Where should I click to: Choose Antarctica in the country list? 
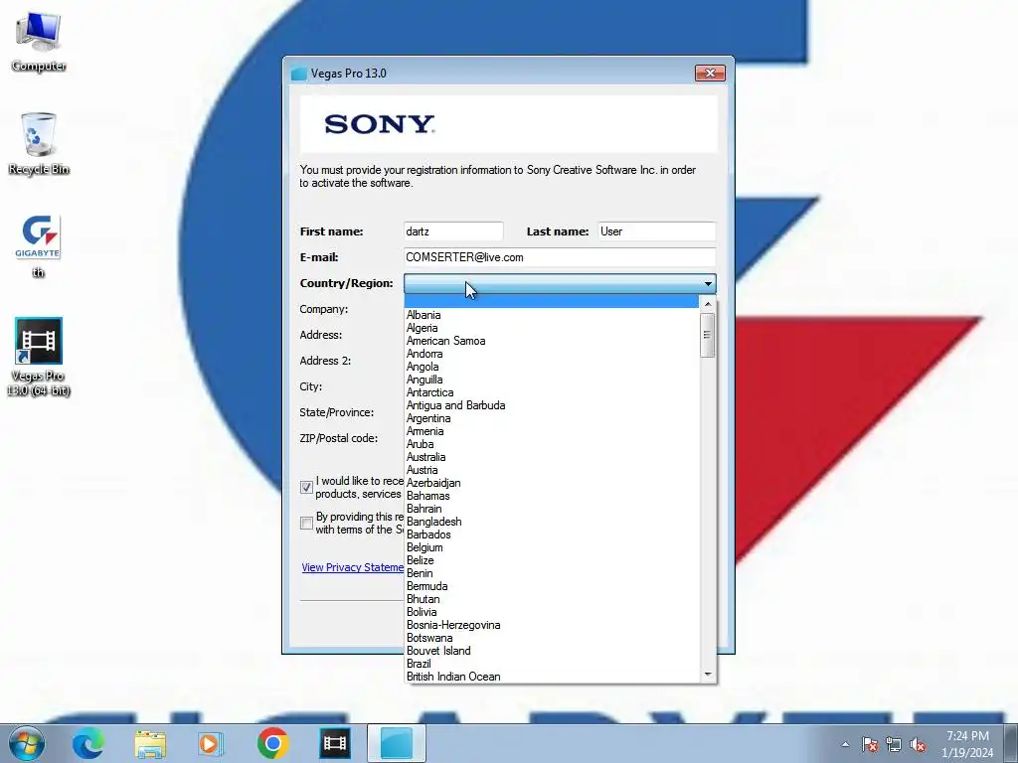tap(551, 392)
